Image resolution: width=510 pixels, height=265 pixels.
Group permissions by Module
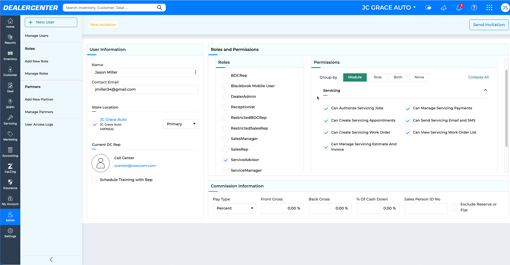pos(355,77)
